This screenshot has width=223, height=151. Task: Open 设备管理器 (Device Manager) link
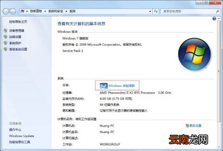coord(17,31)
